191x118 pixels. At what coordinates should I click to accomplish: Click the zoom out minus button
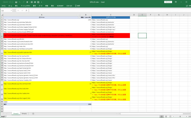pos(174,117)
